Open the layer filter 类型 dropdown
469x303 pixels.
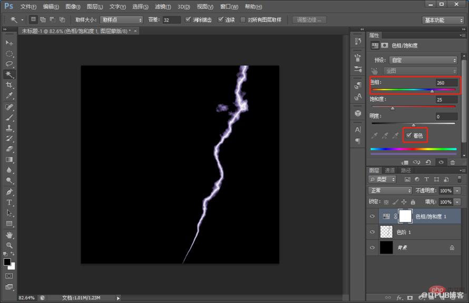(382, 179)
